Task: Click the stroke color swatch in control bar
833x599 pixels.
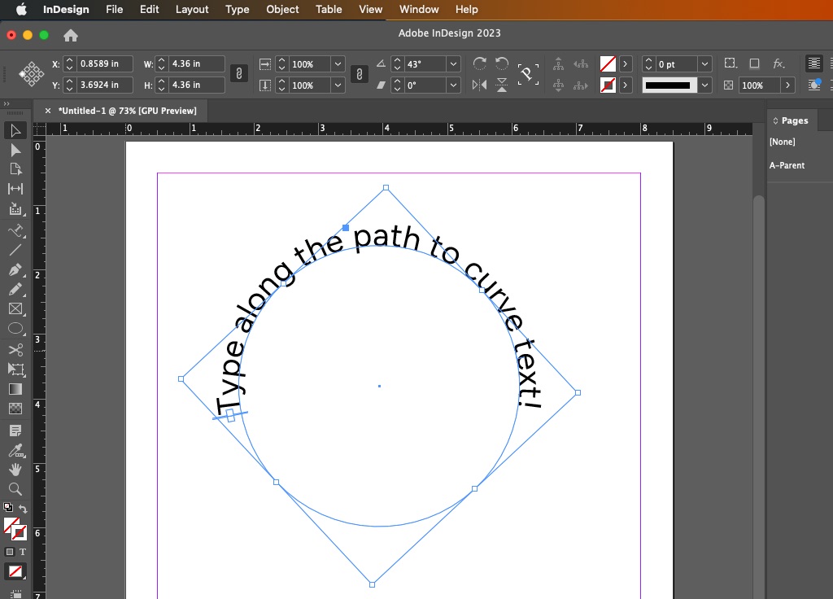Action: (608, 85)
